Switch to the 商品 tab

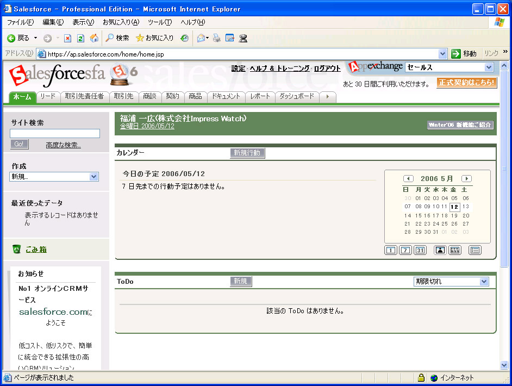195,97
